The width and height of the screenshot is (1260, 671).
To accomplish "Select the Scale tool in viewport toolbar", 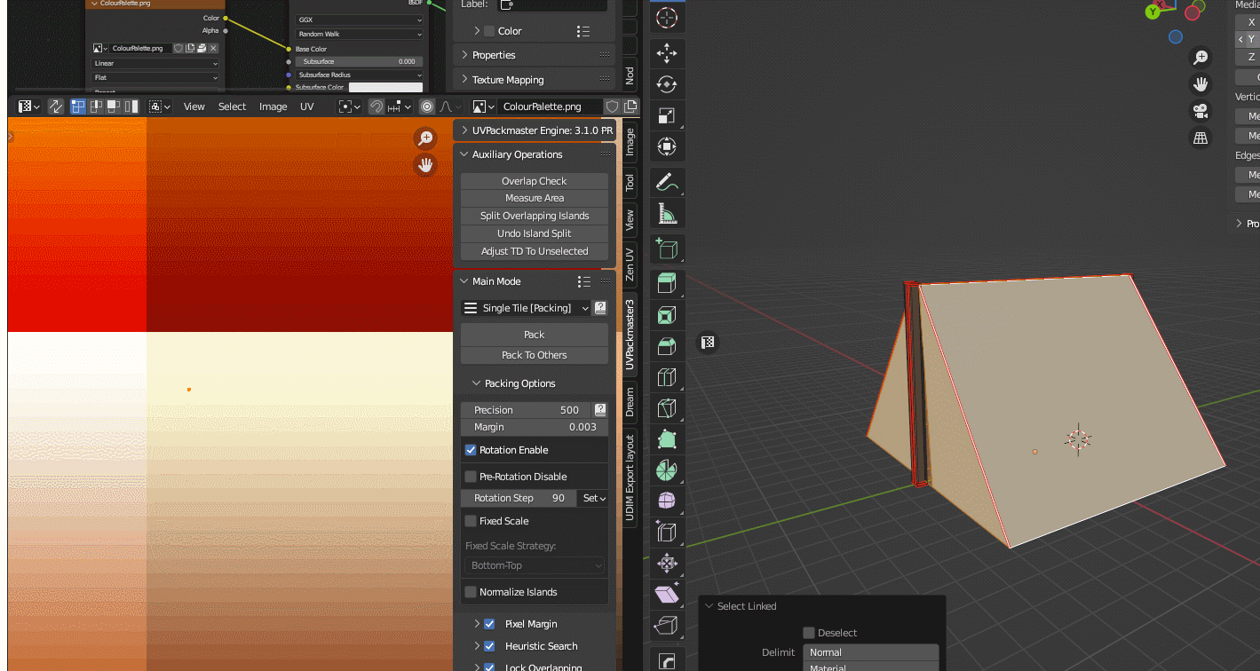I will [x=667, y=116].
